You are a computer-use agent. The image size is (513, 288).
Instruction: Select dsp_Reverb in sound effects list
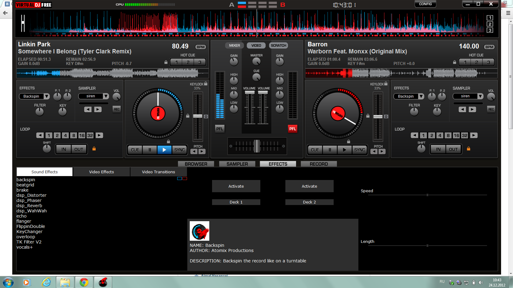point(29,206)
